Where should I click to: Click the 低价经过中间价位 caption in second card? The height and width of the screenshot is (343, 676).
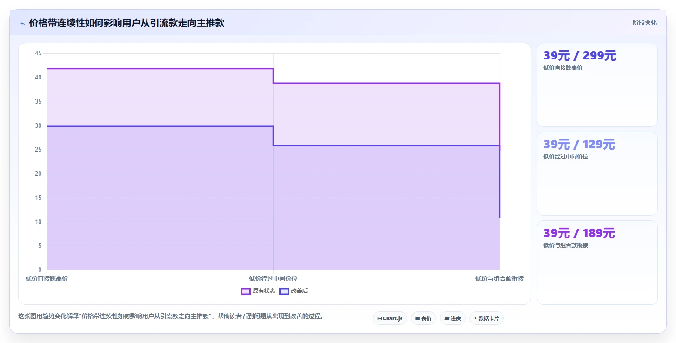coord(565,157)
